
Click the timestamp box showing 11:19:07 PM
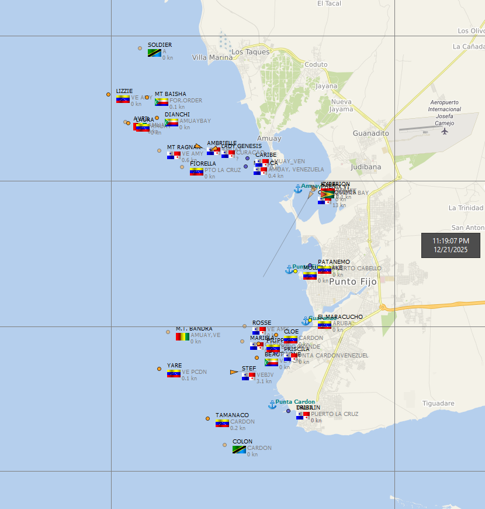tap(451, 245)
